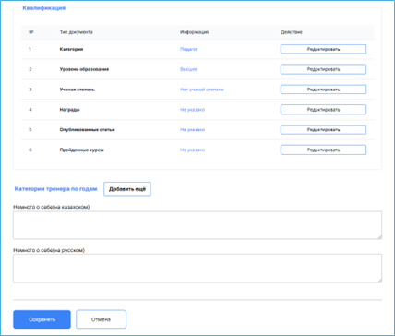Edit the Уровень образования row
The width and height of the screenshot is (395, 336).
pos(323,69)
